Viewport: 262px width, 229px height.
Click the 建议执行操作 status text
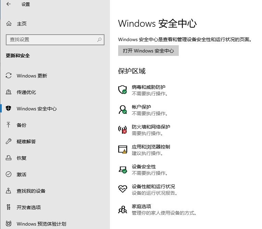(x=147, y=153)
